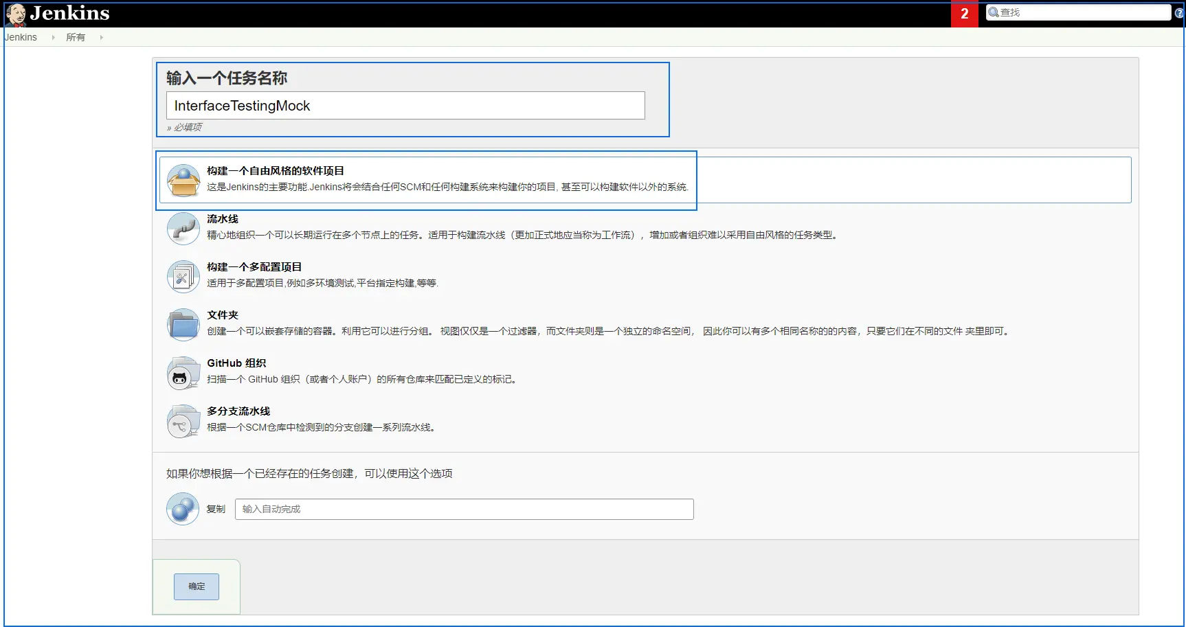Click the task name input field
The width and height of the screenshot is (1186, 627).
[x=405, y=106]
